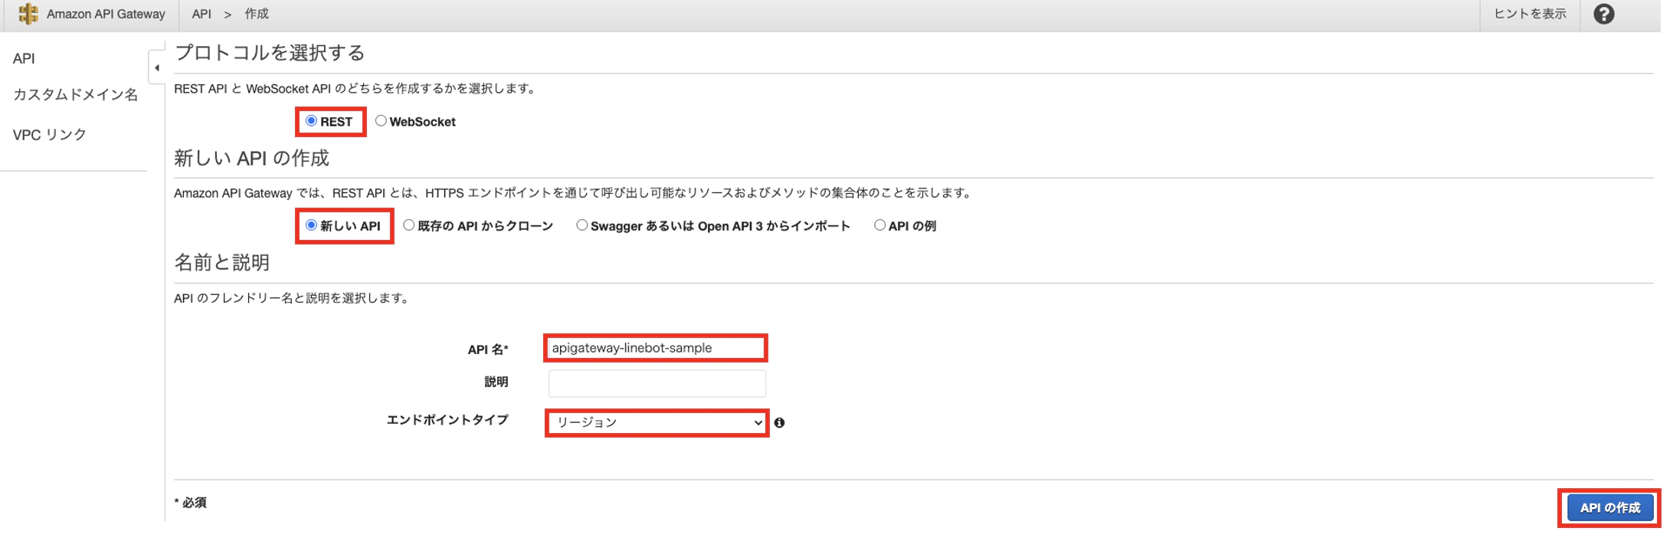Click the endpoint type info icon

[779, 423]
